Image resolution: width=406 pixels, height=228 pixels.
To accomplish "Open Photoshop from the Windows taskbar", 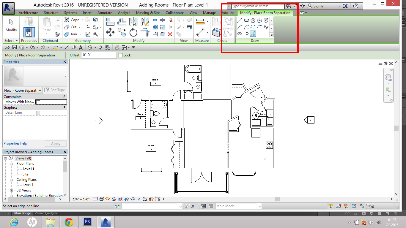I will point(87,222).
